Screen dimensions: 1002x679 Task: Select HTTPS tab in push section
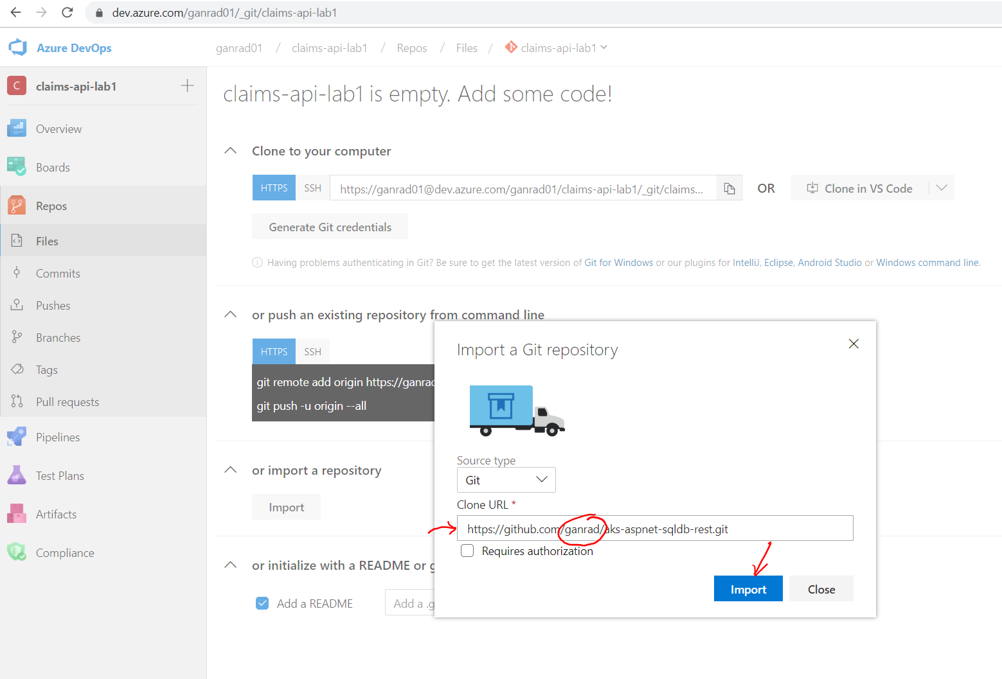click(x=274, y=351)
